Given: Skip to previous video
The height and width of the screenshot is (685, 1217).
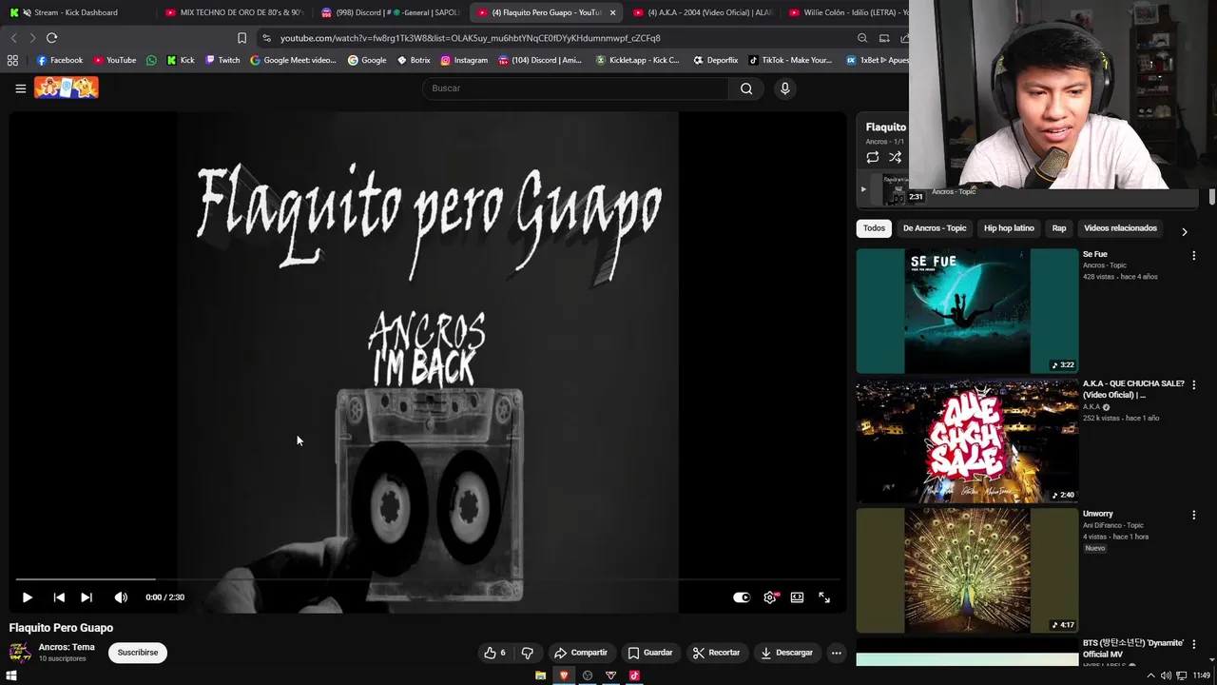Looking at the screenshot, I should pos(59,597).
